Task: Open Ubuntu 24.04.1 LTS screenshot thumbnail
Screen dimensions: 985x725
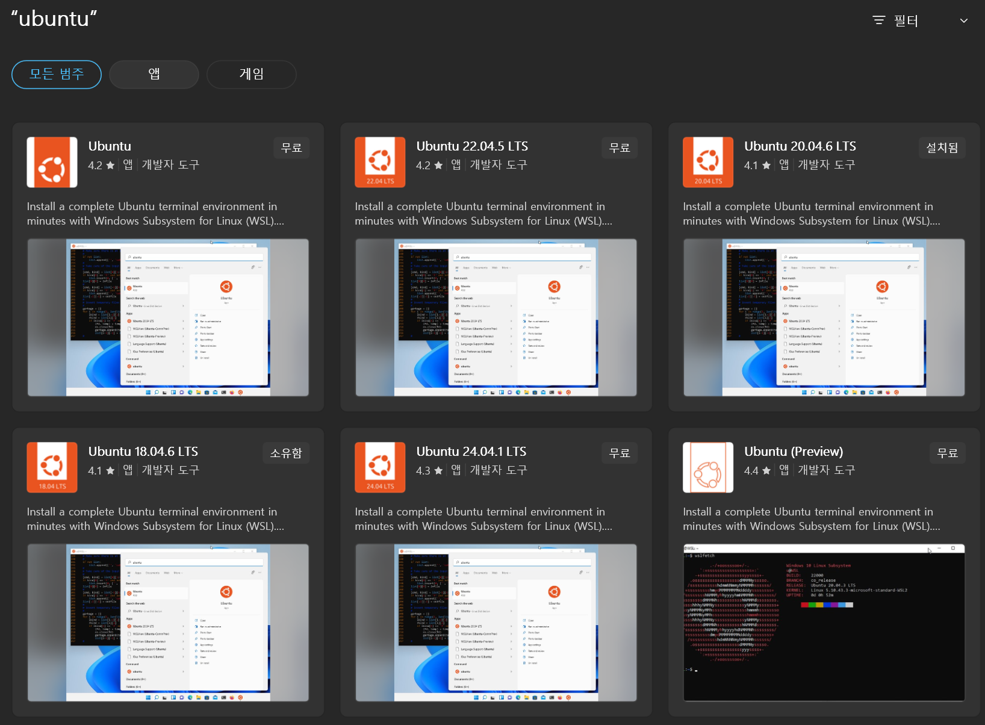Action: point(496,623)
